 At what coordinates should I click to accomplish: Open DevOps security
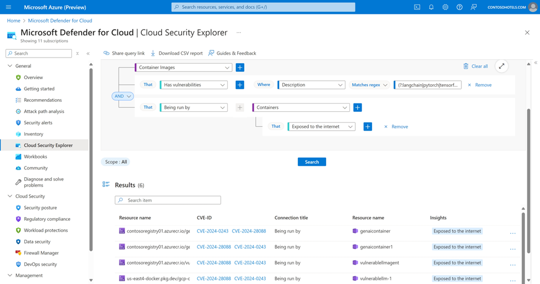pos(40,265)
